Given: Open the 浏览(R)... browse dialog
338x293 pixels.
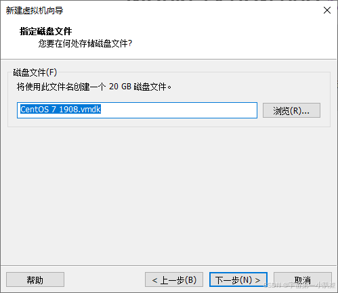Looking at the screenshot, I should click(x=291, y=110).
